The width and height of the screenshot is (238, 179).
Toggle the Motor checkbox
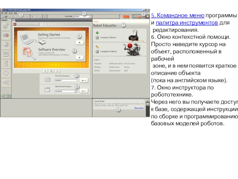click(95, 71)
